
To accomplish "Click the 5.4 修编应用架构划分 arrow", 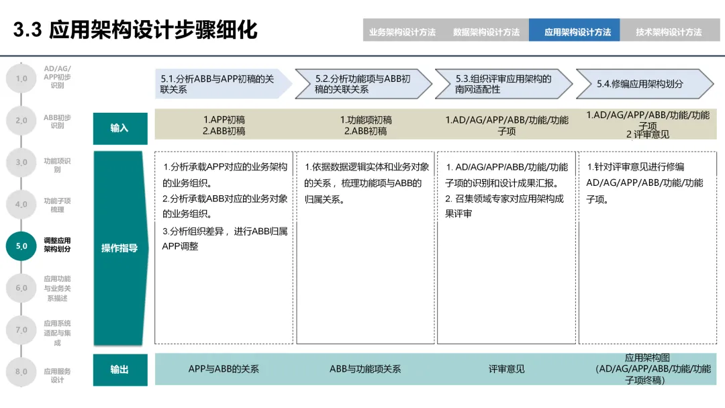I will tap(644, 84).
